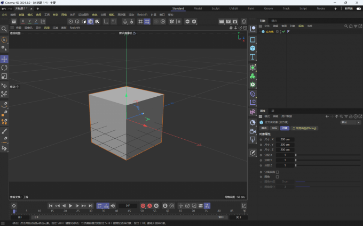Screen dimensions: 363x226
Task: Add a camera using the camera icon
Action: pos(252,131)
